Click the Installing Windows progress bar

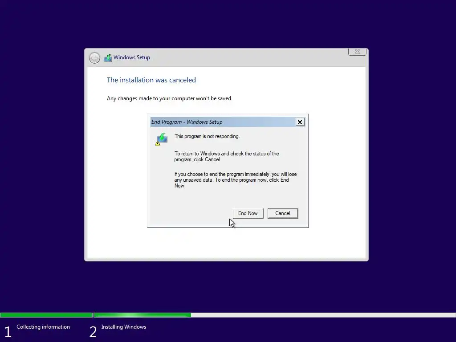pos(274,315)
